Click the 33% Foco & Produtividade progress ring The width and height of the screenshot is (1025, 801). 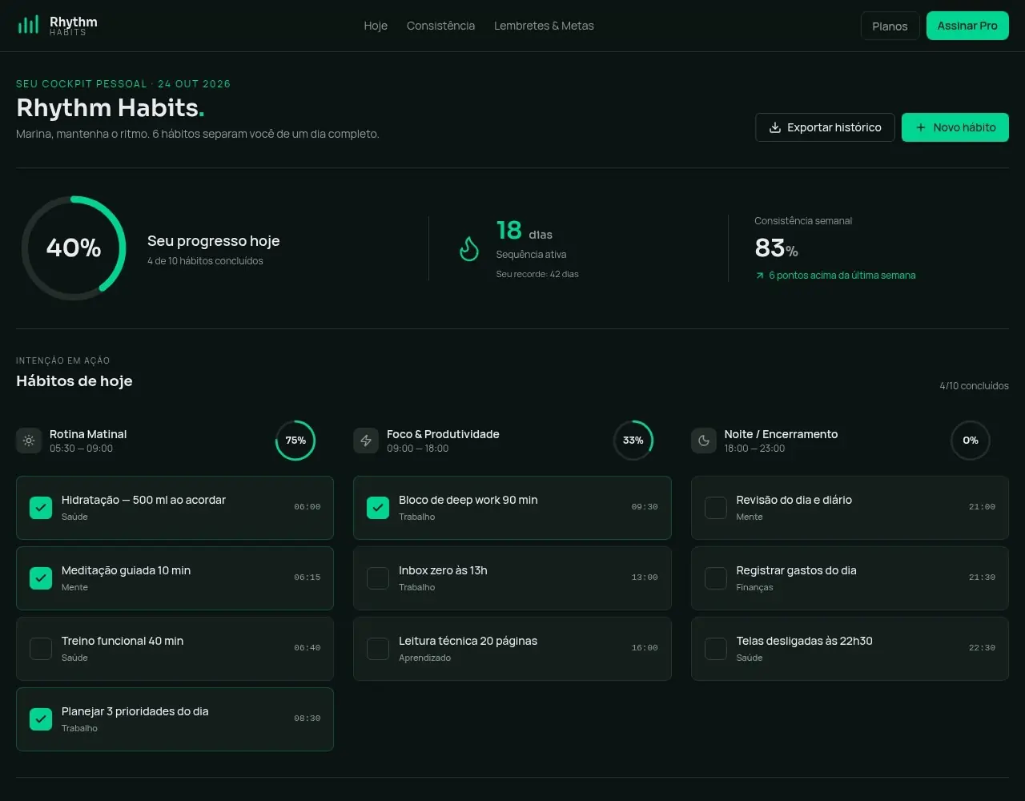coord(633,441)
